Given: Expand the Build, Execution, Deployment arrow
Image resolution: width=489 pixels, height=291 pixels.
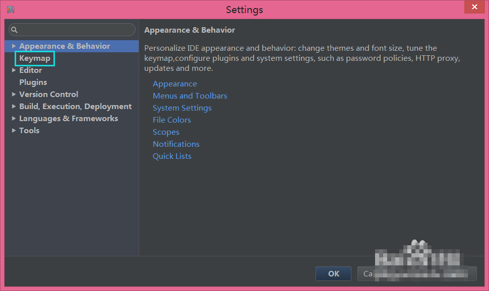Looking at the screenshot, I should tap(14, 107).
